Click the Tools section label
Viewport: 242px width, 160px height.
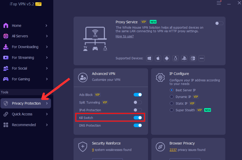(4, 92)
